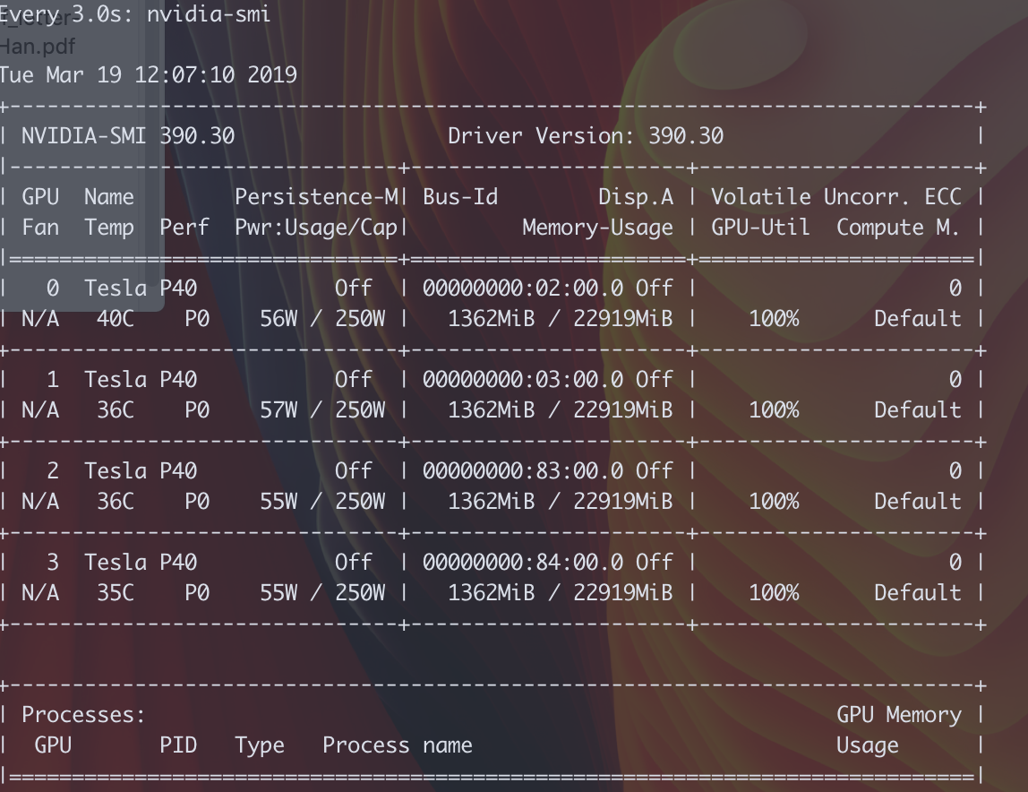The image size is (1028, 792).
Task: Click power usage '57W / 250W'
Action: [x=322, y=410]
